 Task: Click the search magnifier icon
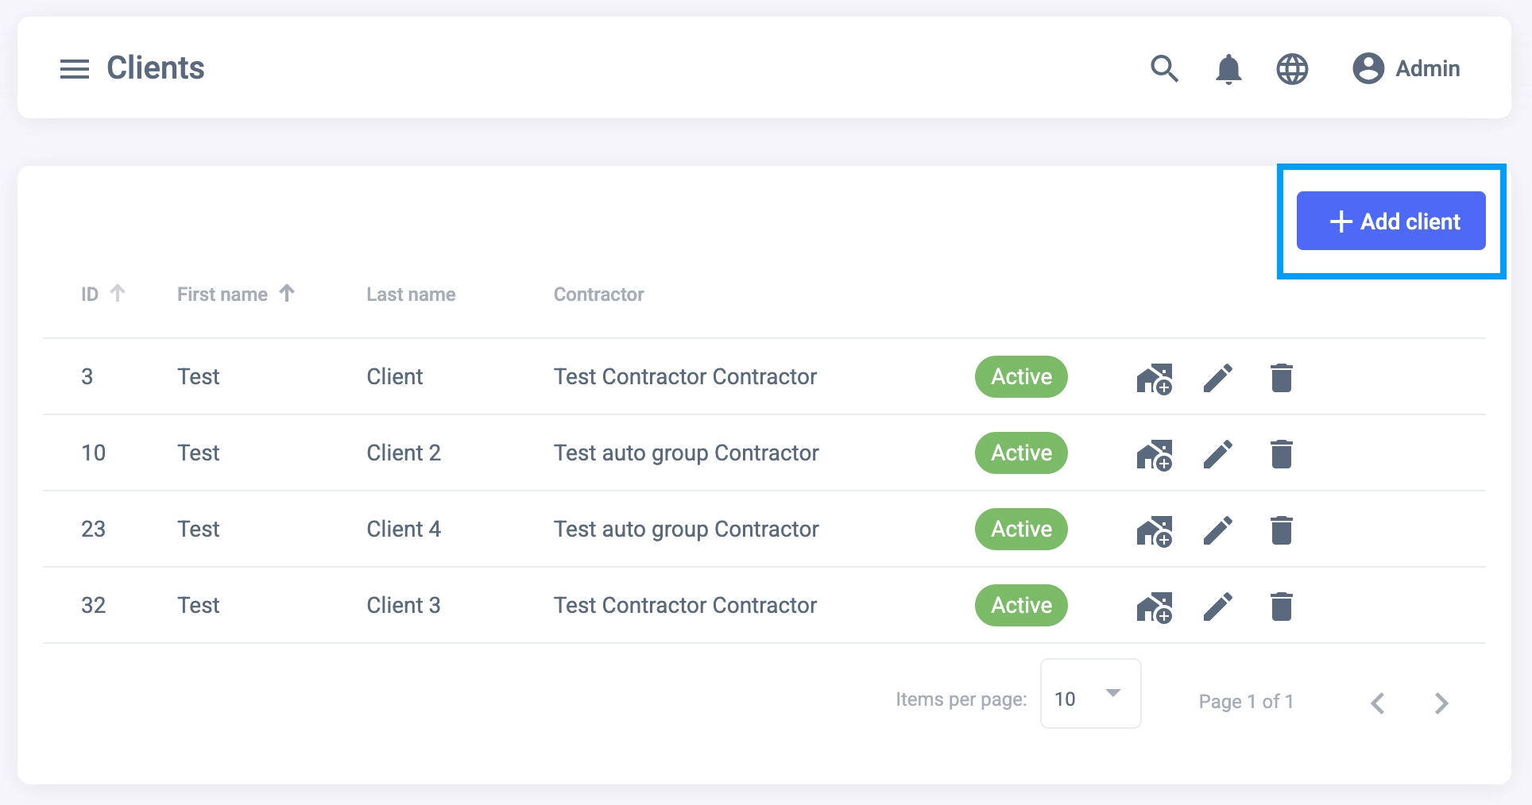point(1164,69)
